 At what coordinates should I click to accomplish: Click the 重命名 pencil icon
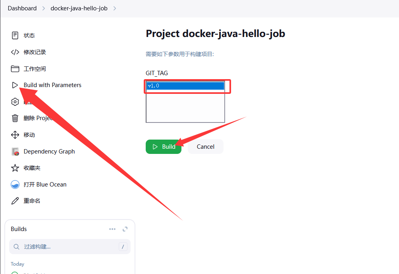[15, 201]
